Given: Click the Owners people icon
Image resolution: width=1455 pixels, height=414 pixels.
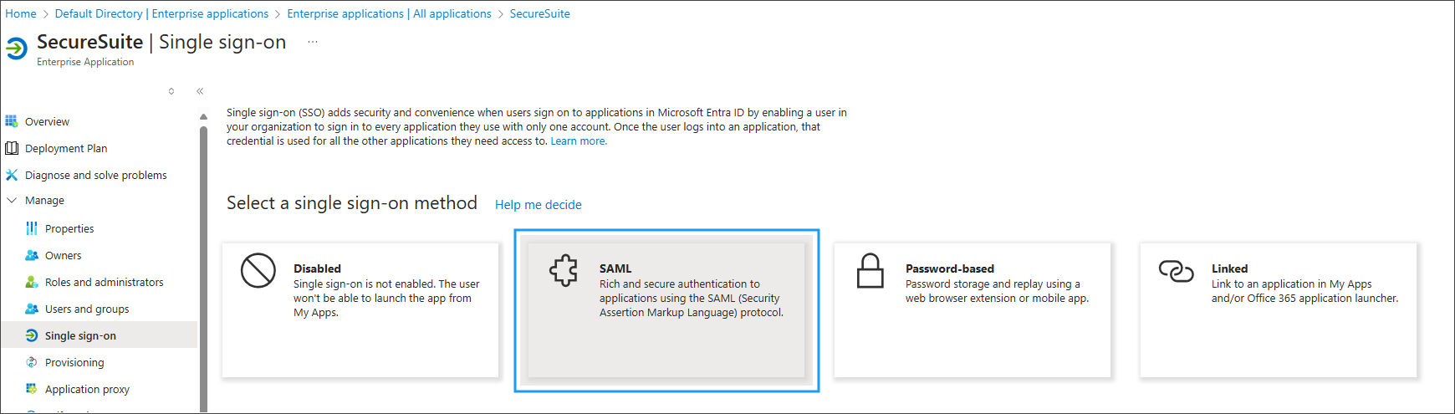Looking at the screenshot, I should point(32,255).
